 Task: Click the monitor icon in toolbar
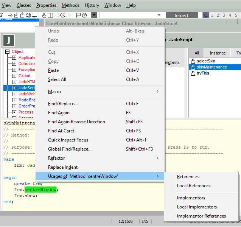pos(34,15)
